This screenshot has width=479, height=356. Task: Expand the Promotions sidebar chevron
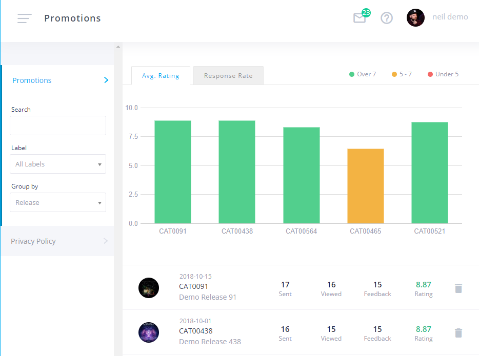pos(106,80)
